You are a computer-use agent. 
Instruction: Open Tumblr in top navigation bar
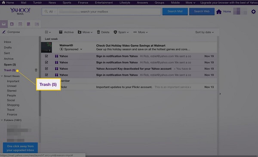click(x=37, y=3)
